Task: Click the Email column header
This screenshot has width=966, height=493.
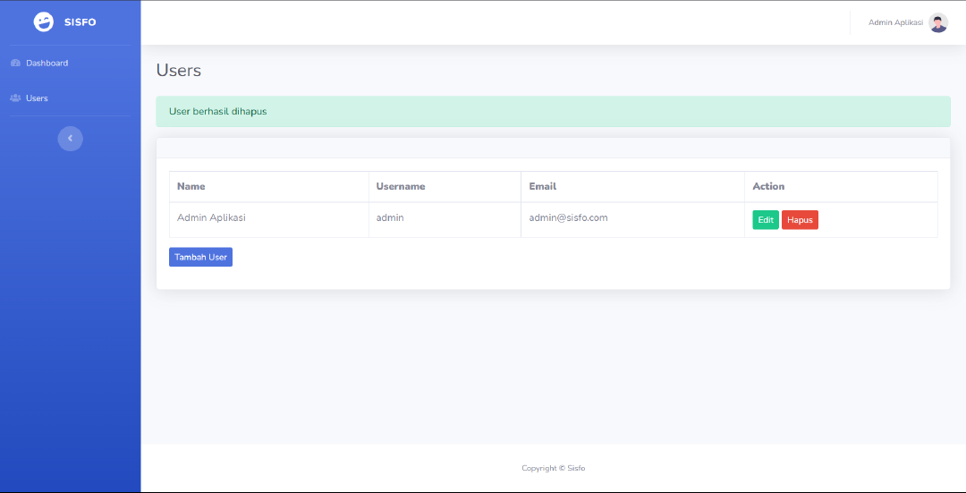Action: pos(542,187)
